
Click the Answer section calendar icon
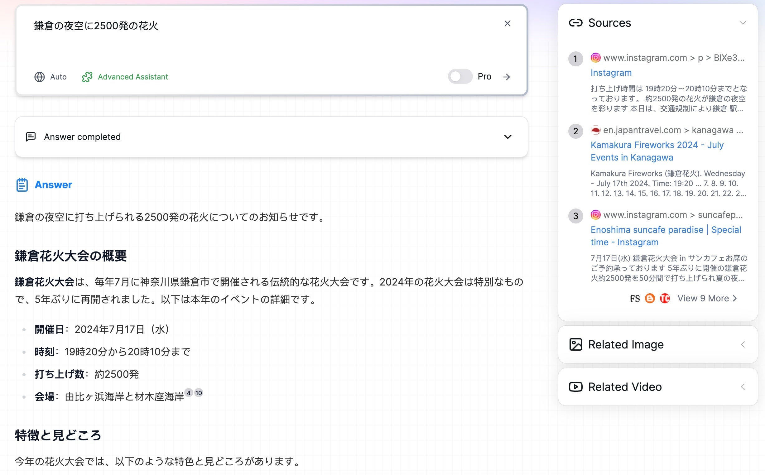pyautogui.click(x=22, y=185)
